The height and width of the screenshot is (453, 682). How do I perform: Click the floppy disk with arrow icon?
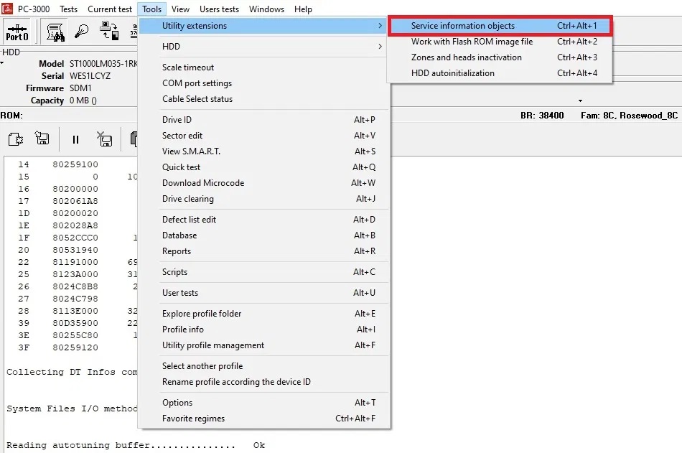tap(42, 139)
